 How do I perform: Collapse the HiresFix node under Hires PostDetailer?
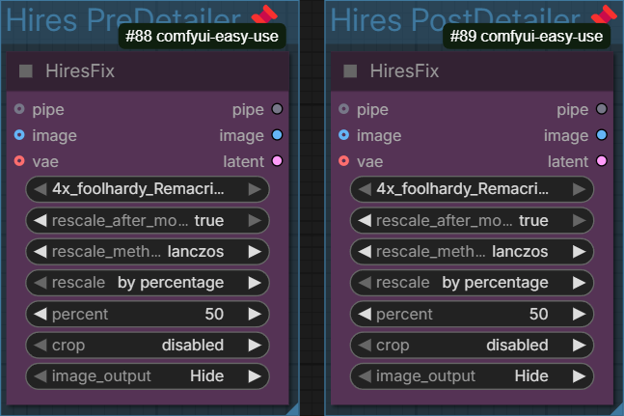click(350, 71)
